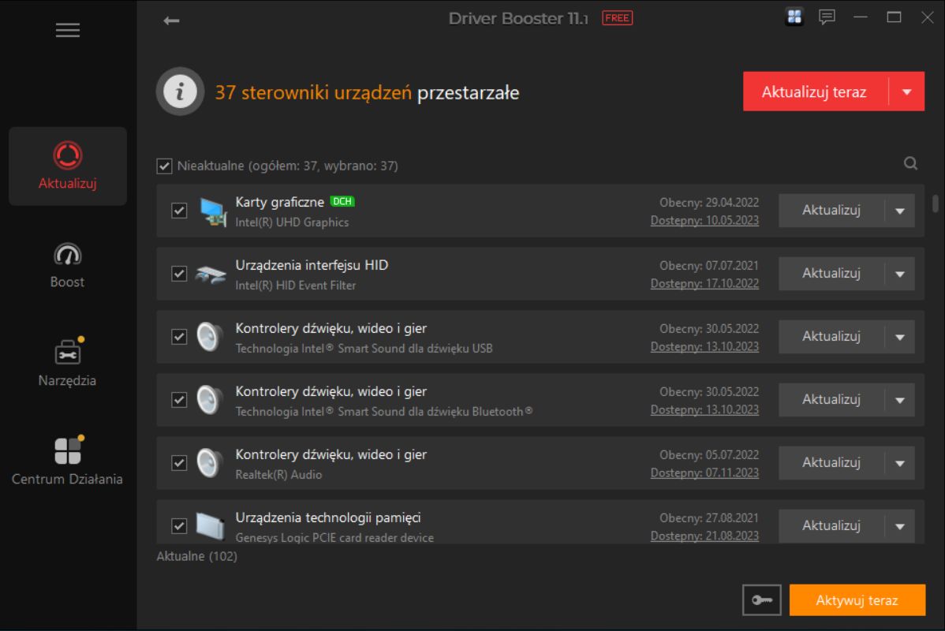Expand options for Intel(R) HID Event Filter update
Screen dimensions: 945x631
click(x=900, y=274)
